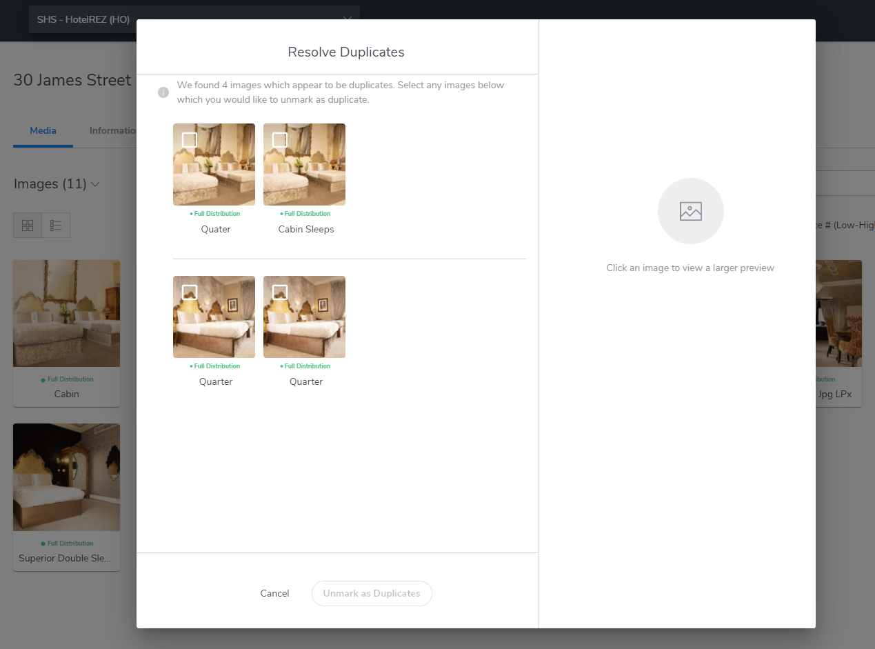Viewport: 875px width, 649px height.
Task: Click the Cabin Sleeps label text
Action: (306, 229)
